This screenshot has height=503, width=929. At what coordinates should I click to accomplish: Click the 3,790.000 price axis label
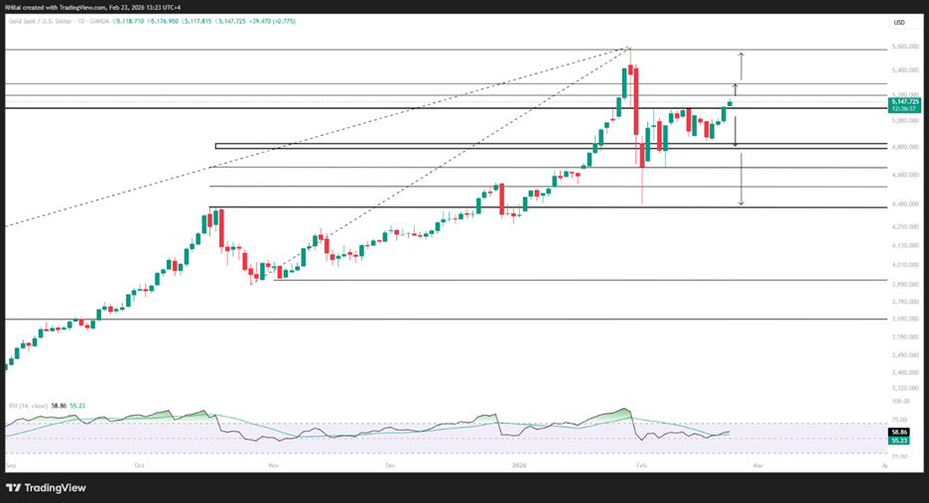pyautogui.click(x=905, y=303)
